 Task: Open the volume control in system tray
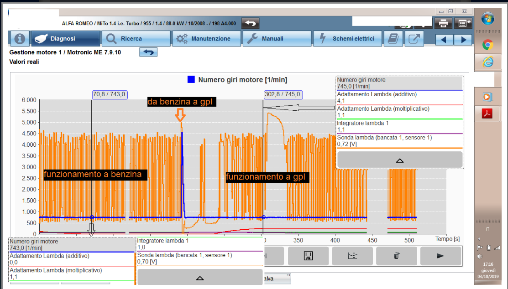point(480,256)
